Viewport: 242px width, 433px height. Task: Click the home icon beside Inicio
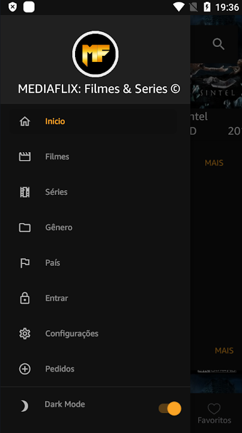[x=25, y=121]
